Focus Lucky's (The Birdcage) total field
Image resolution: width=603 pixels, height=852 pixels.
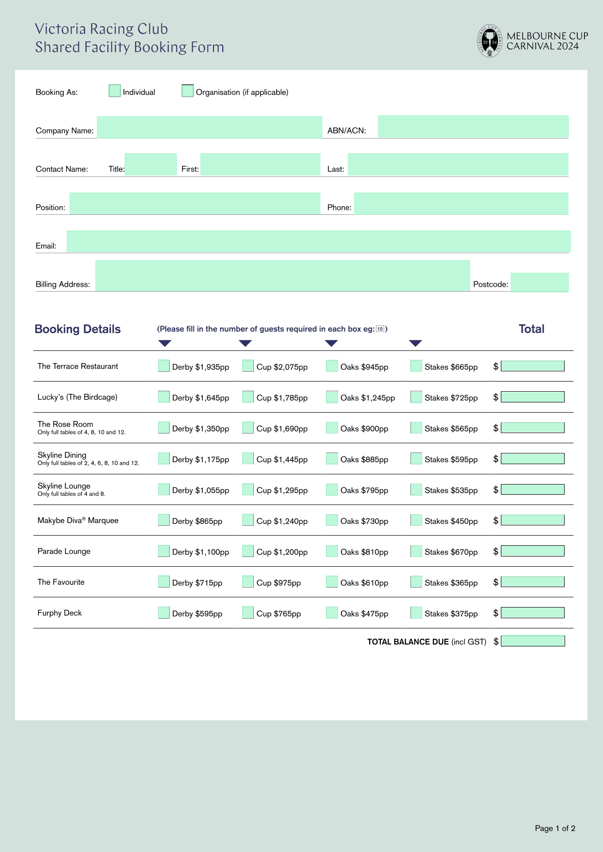[532, 397]
